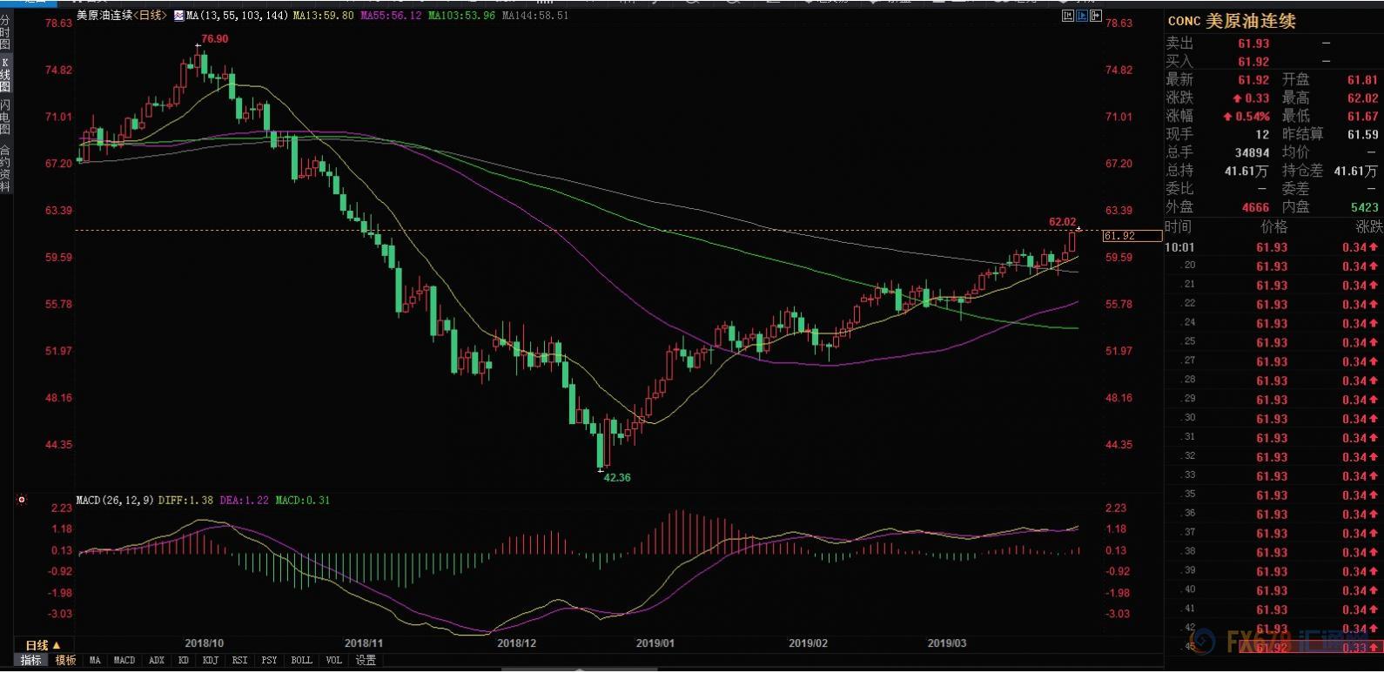This screenshot has height=673, width=1384.
Task: Click the MACD:0.31 value
Action: pyautogui.click(x=302, y=500)
